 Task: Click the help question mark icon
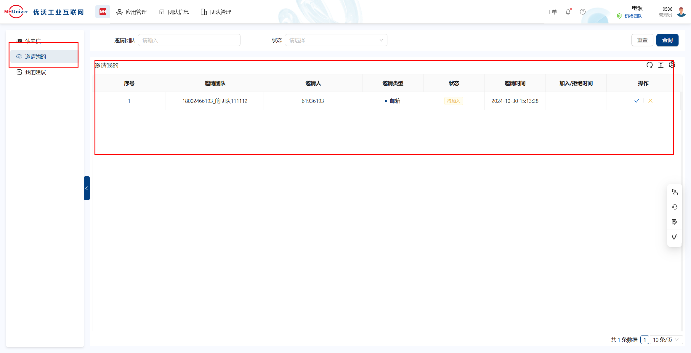coord(583,12)
